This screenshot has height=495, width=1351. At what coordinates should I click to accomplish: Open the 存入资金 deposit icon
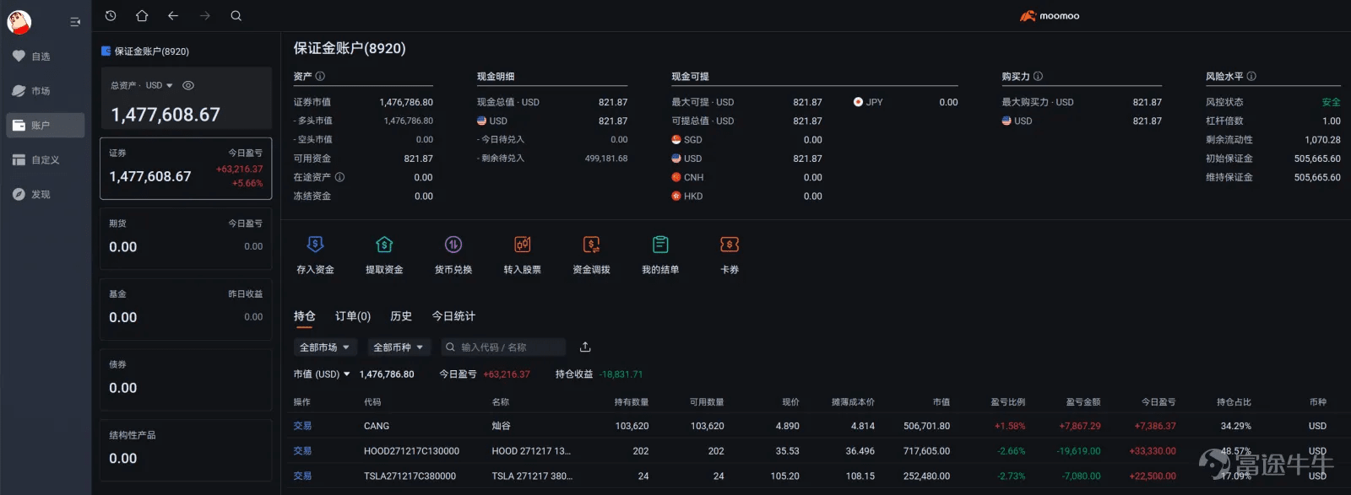coord(315,245)
